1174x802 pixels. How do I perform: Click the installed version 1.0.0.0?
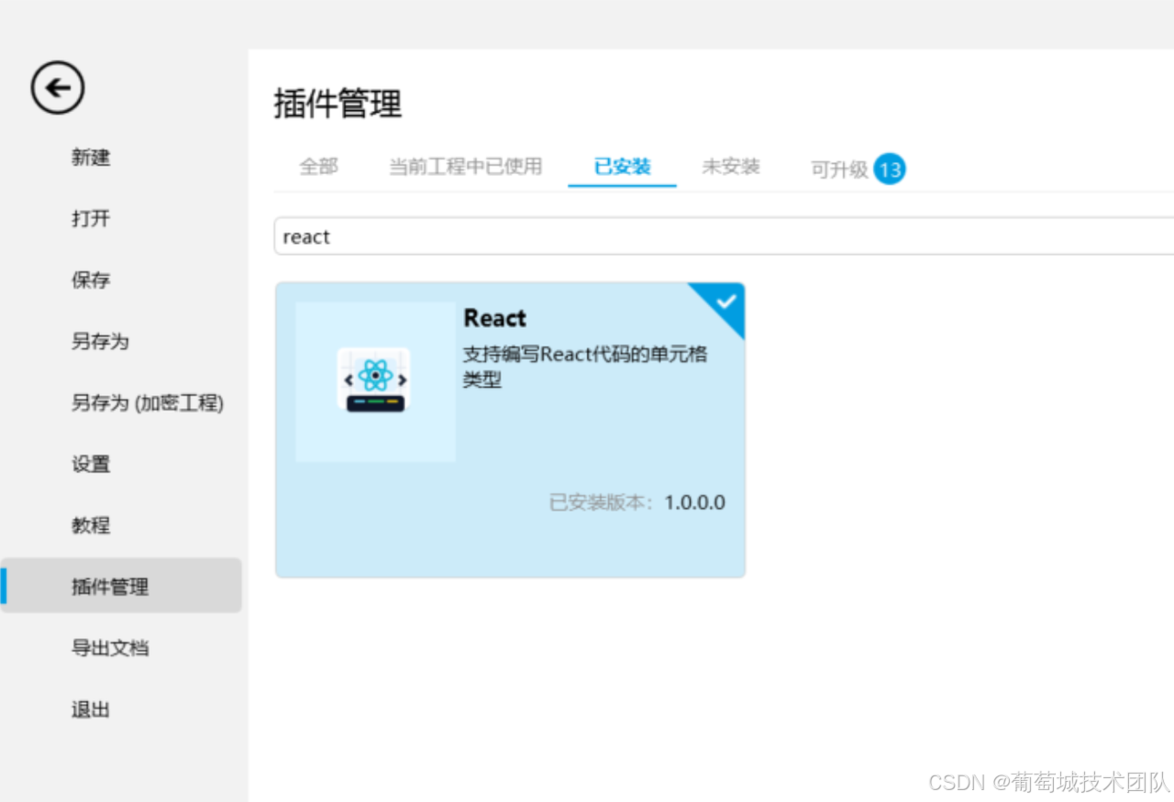[694, 502]
